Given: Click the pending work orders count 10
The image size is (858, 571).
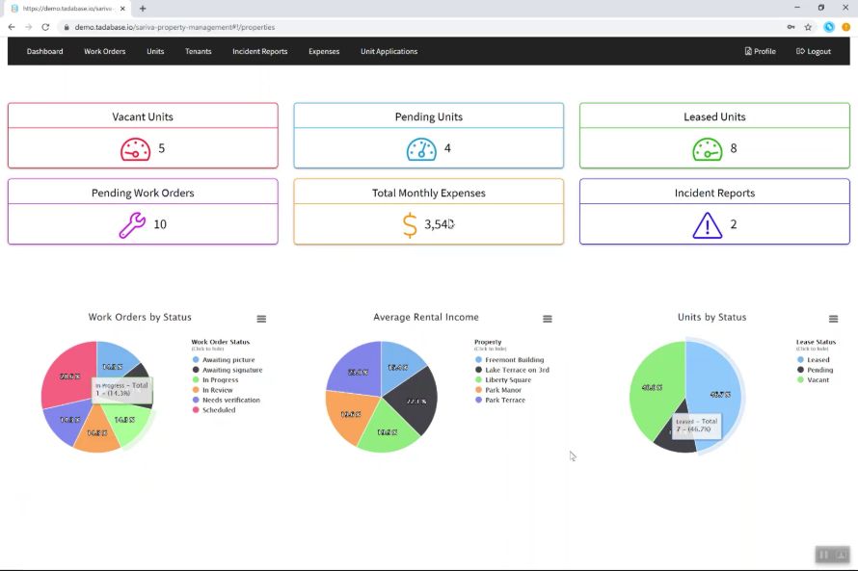Looking at the screenshot, I should point(160,224).
